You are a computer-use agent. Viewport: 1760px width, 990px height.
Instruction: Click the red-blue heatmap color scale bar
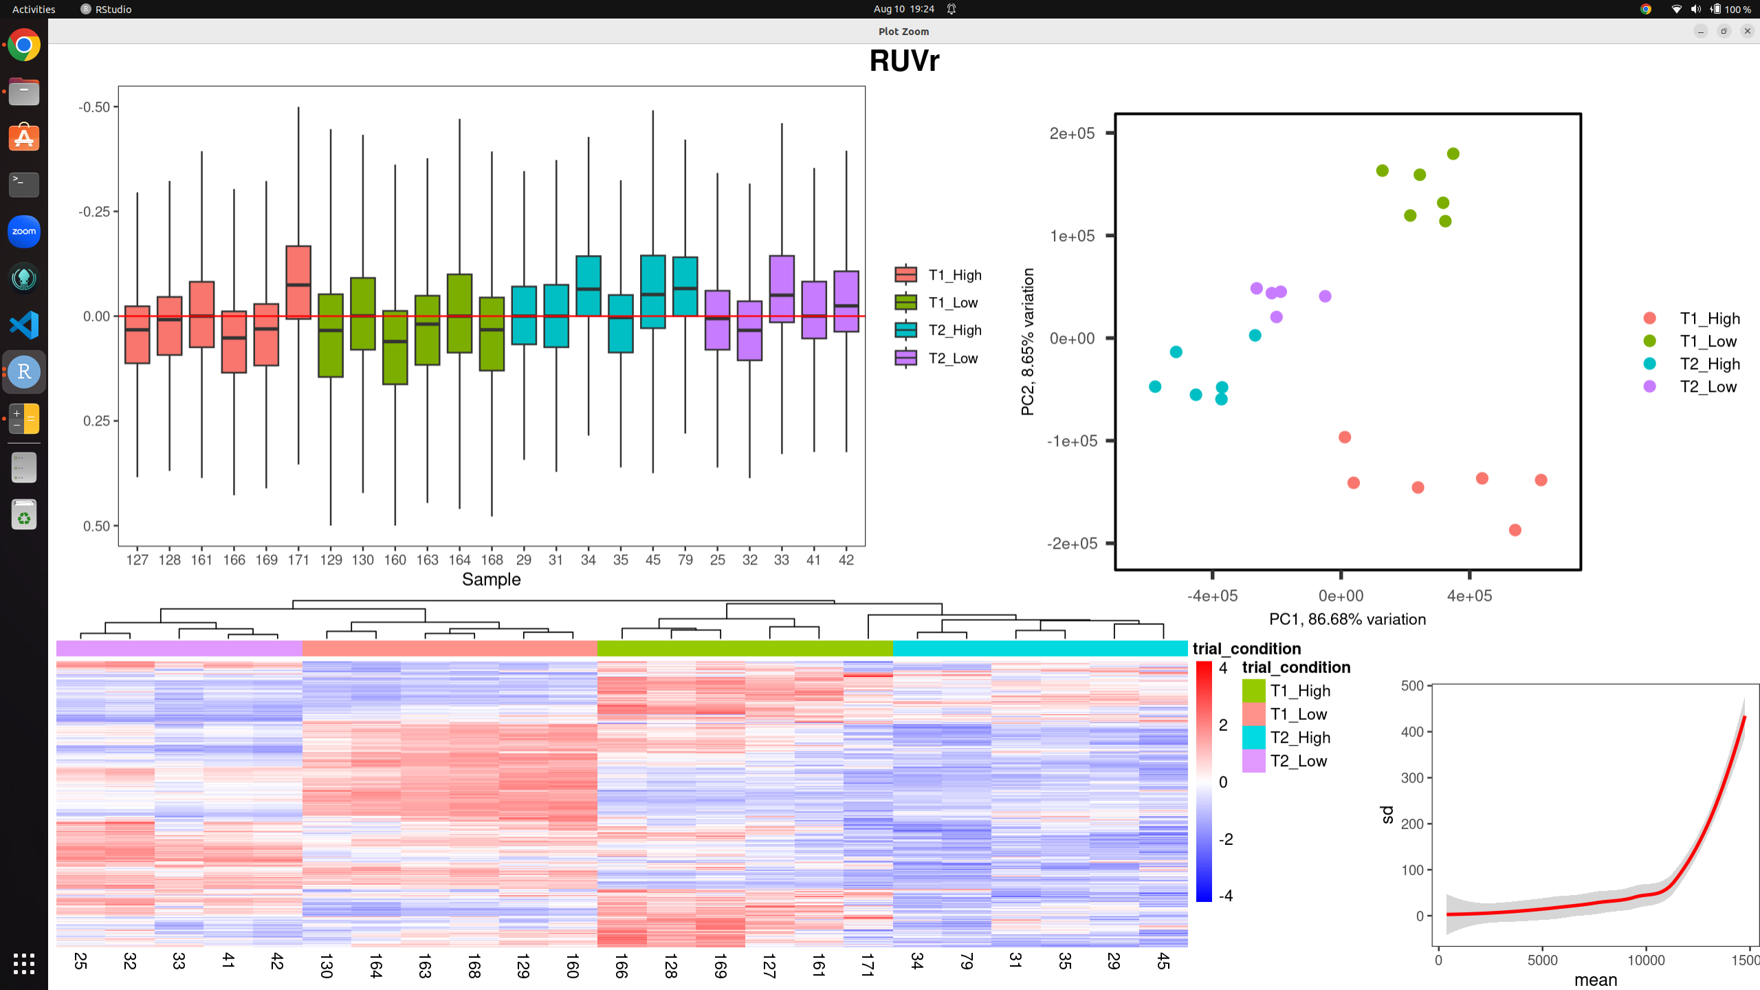[x=1204, y=781]
